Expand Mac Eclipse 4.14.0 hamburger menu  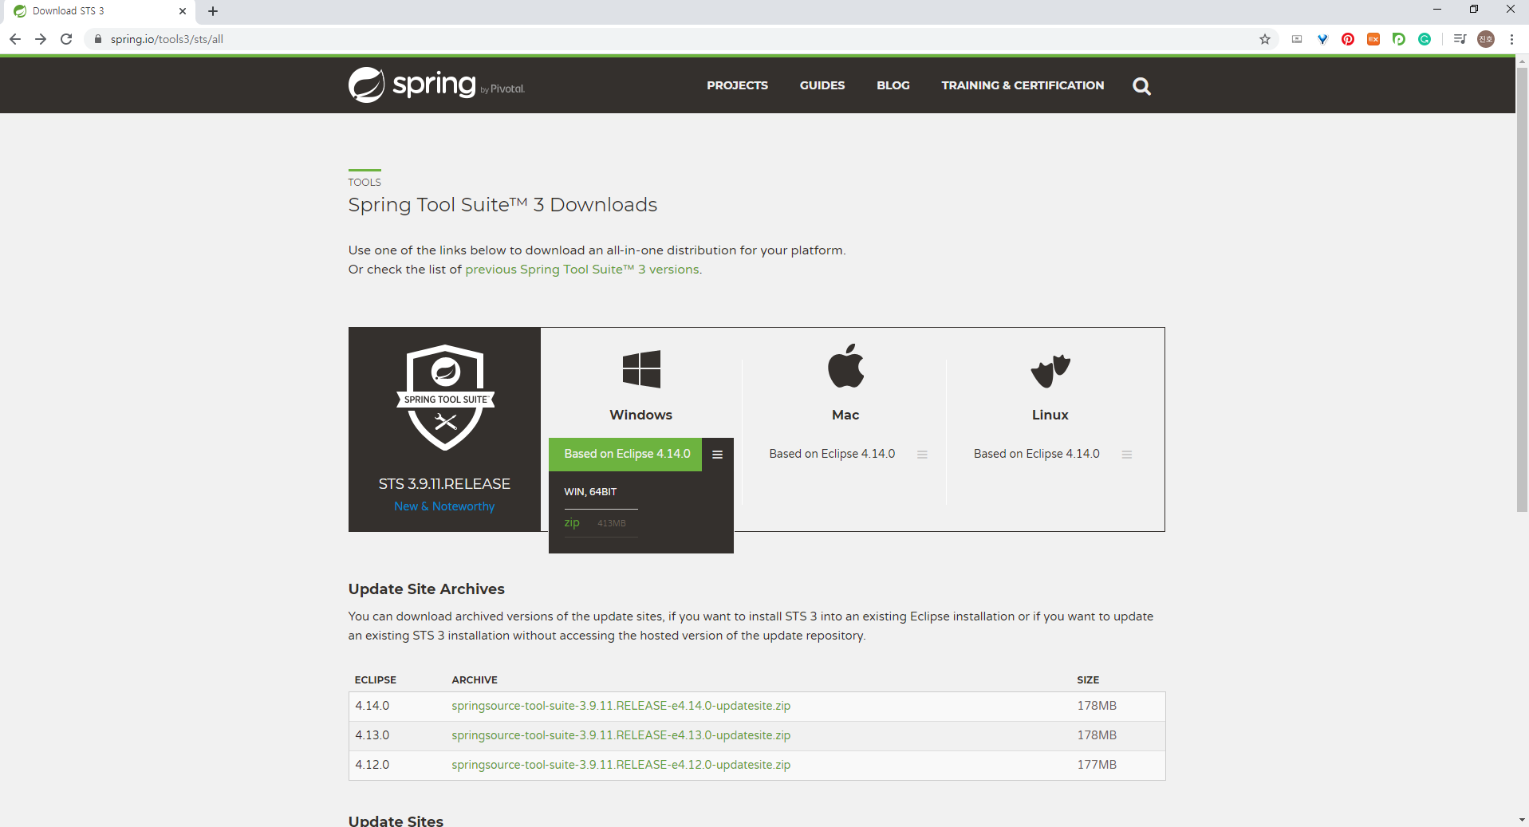point(922,455)
